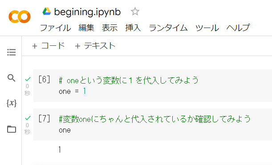Click the green check mark of cell 7

pos(28,118)
